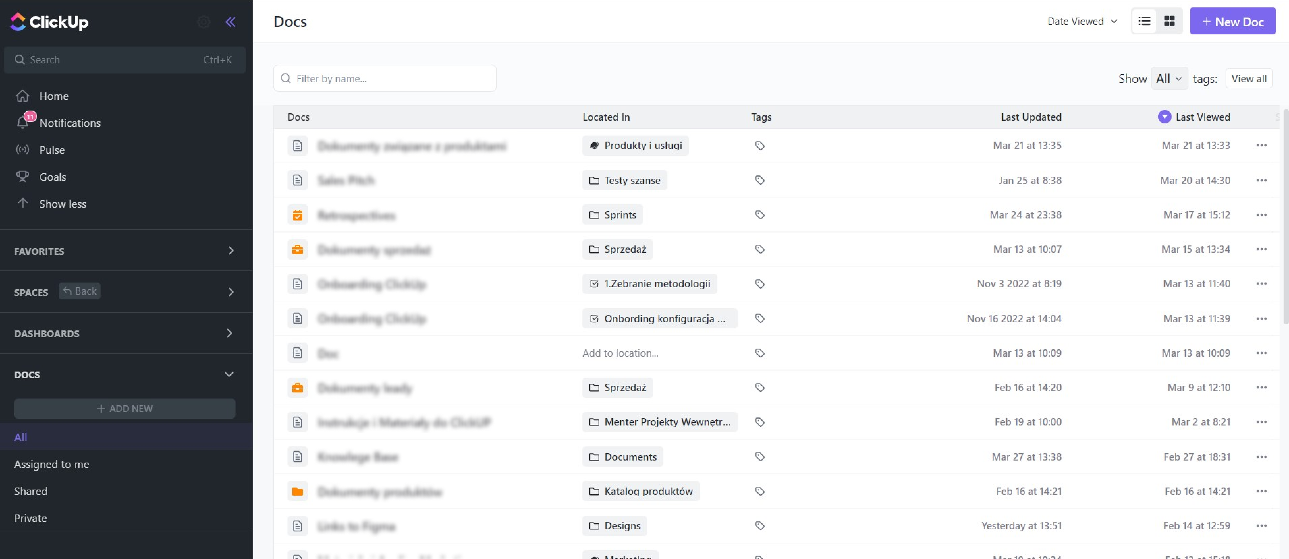Click Show All tags dropdown
The height and width of the screenshot is (559, 1289).
[1169, 77]
